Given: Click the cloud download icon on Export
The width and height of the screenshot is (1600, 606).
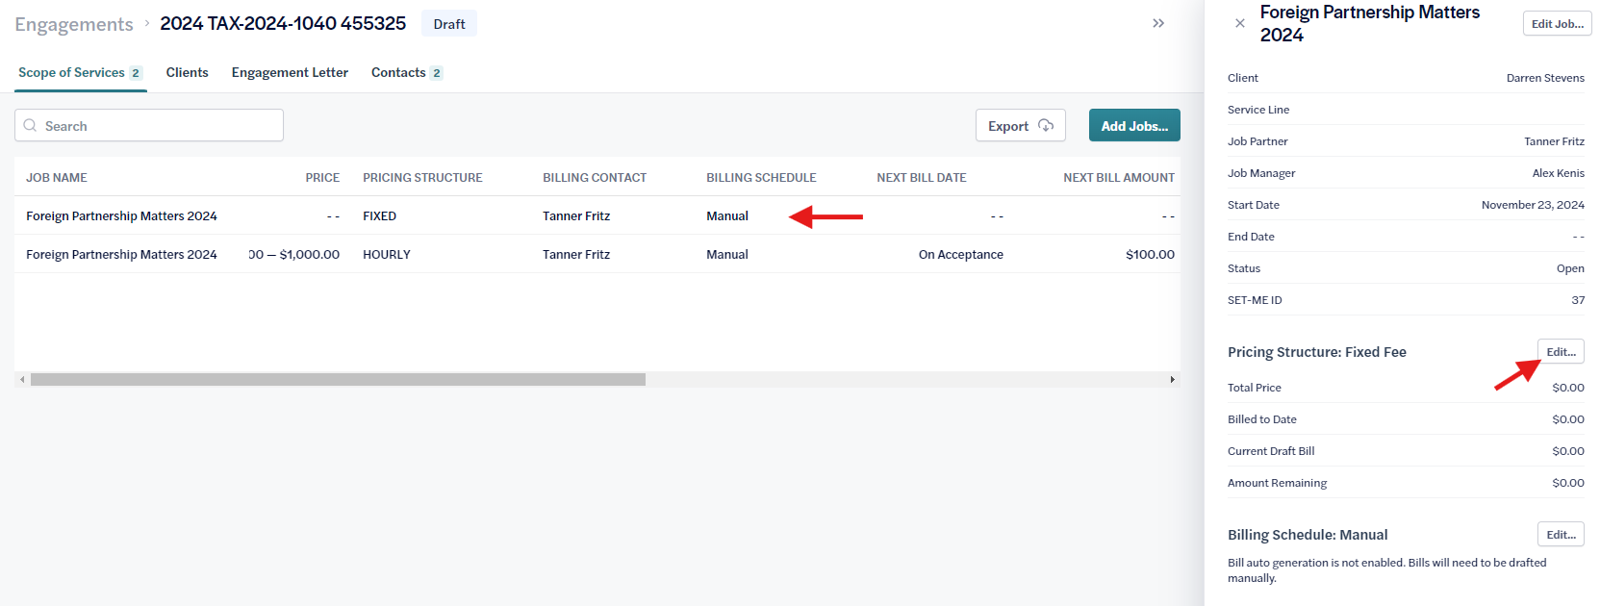Looking at the screenshot, I should click(x=1046, y=125).
